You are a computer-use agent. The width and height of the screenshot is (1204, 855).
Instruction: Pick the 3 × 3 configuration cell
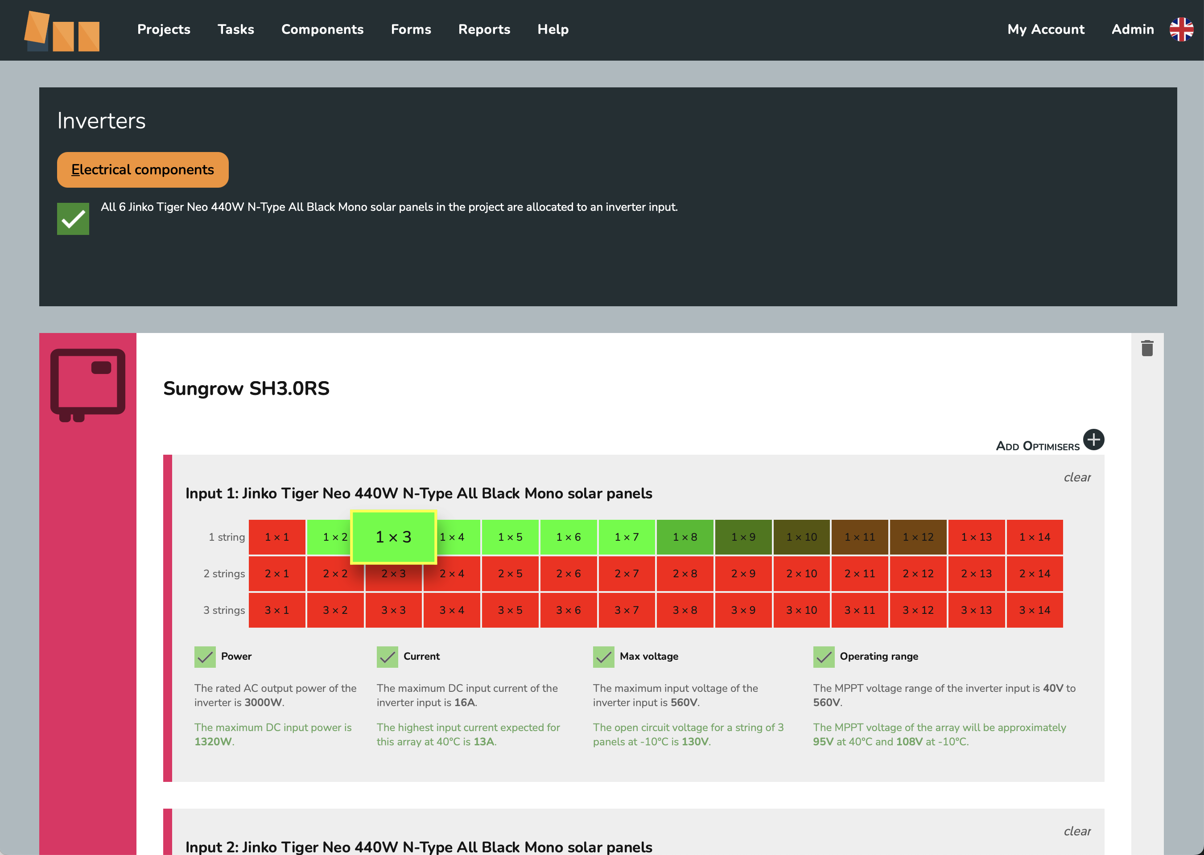(393, 610)
